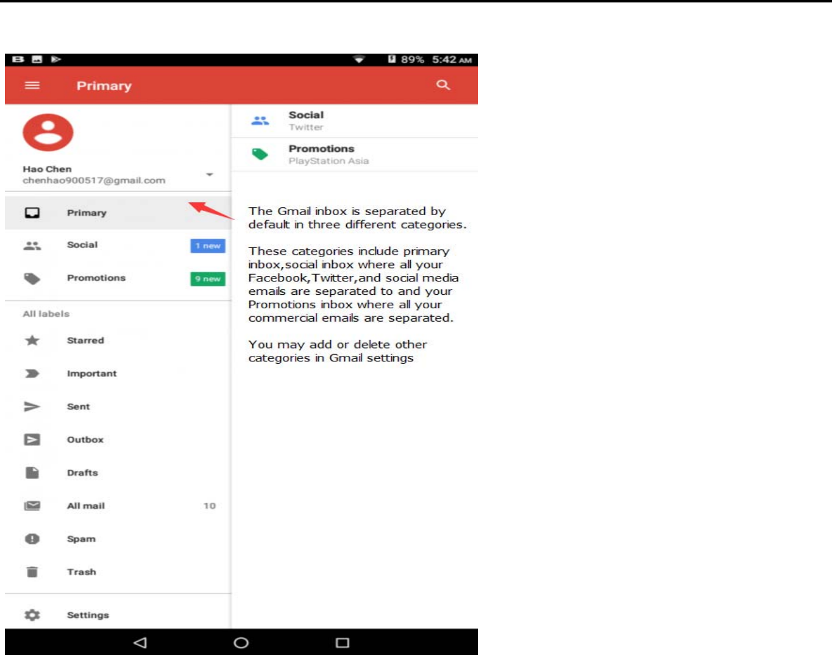The height and width of the screenshot is (655, 832).
Task: Tap the Starred star icon
Action: pos(32,341)
